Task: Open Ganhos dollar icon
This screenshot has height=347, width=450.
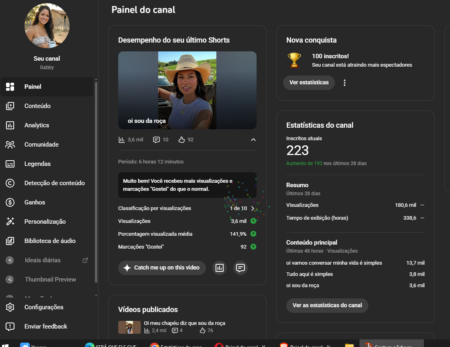Action: (10, 202)
